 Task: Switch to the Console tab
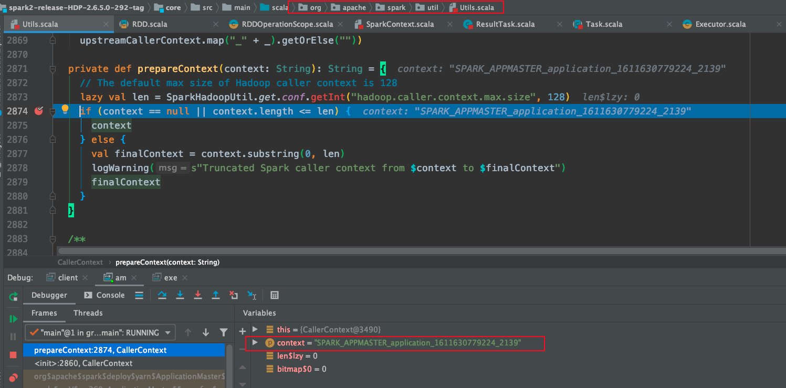[x=104, y=295]
